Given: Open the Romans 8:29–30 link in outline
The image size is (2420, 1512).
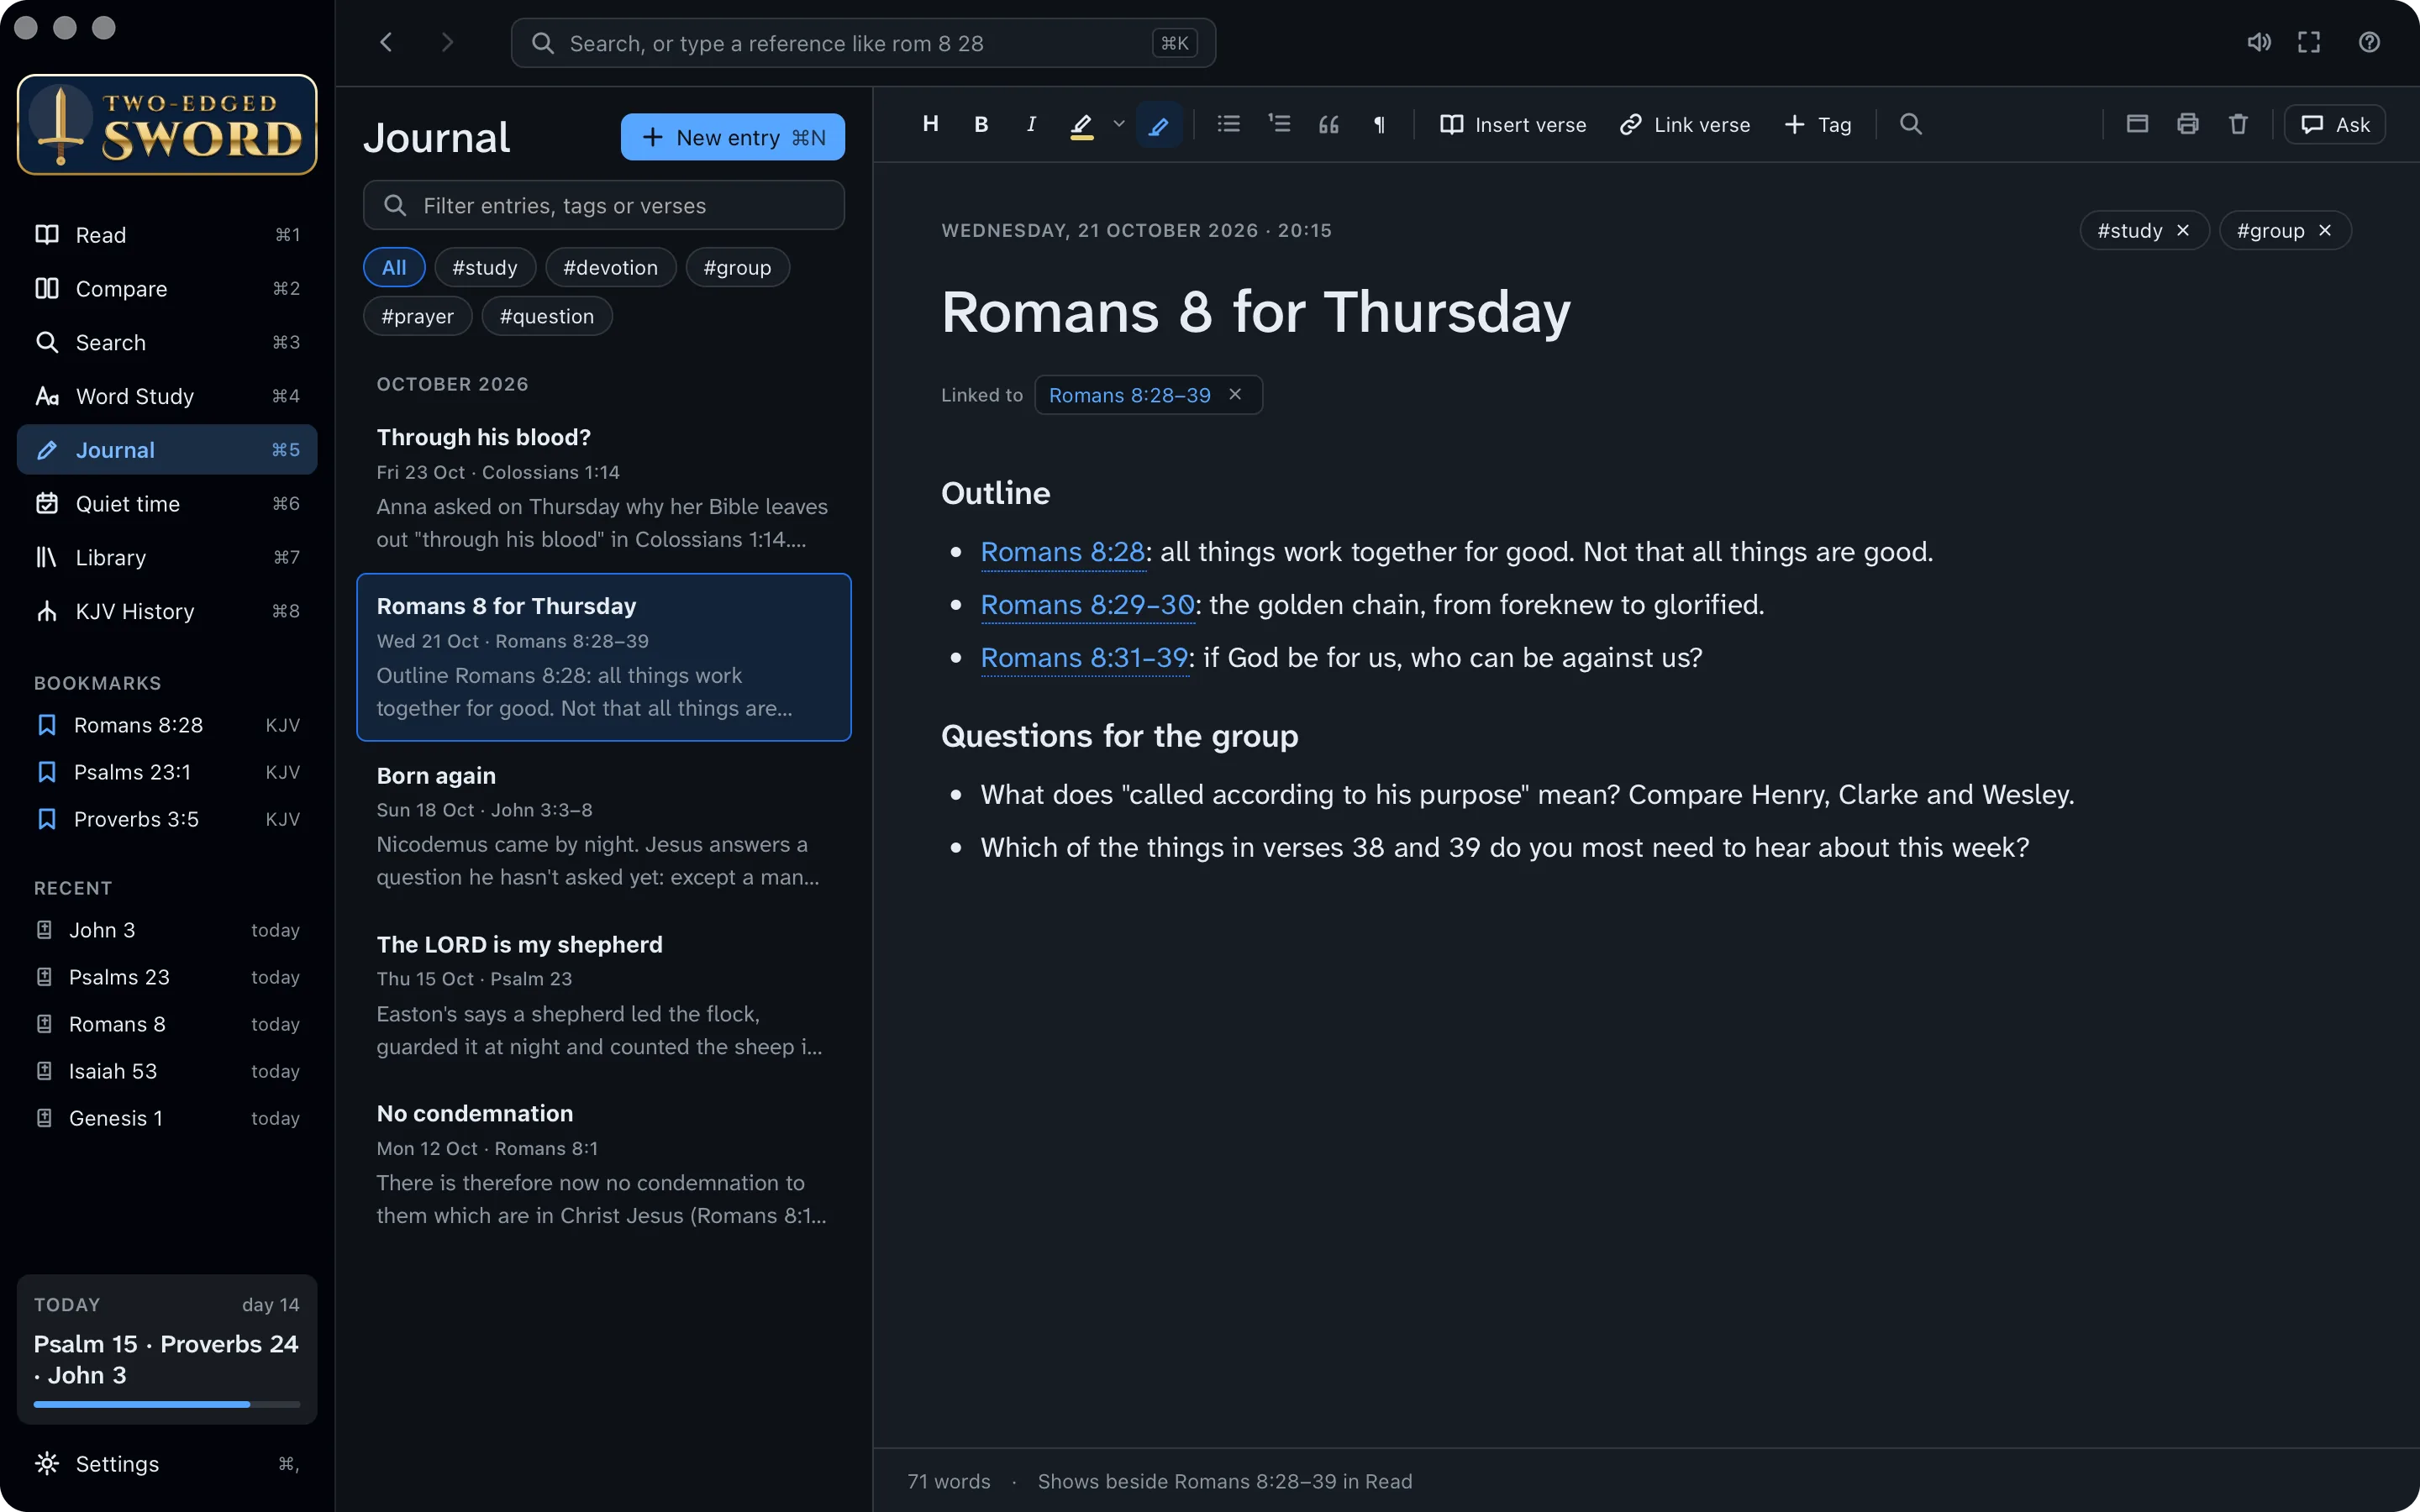Looking at the screenshot, I should click(1087, 604).
